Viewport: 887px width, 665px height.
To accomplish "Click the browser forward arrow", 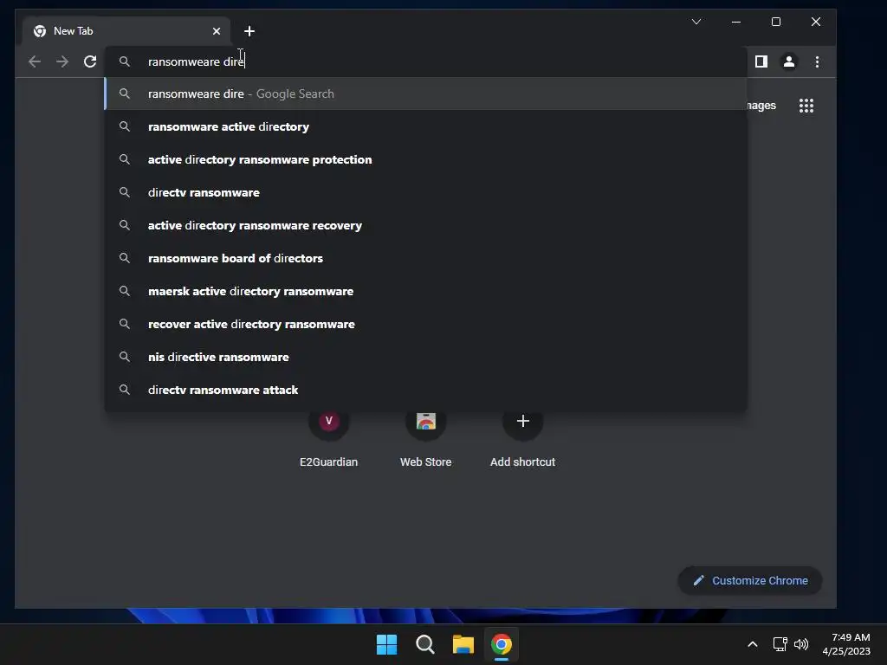I will click(x=62, y=61).
